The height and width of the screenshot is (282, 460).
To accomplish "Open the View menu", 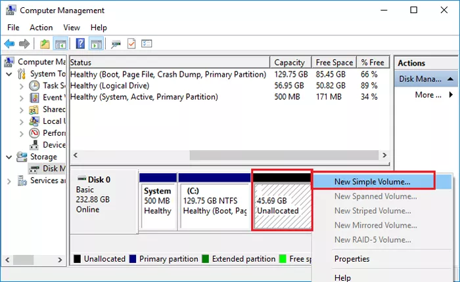I will coord(72,28).
